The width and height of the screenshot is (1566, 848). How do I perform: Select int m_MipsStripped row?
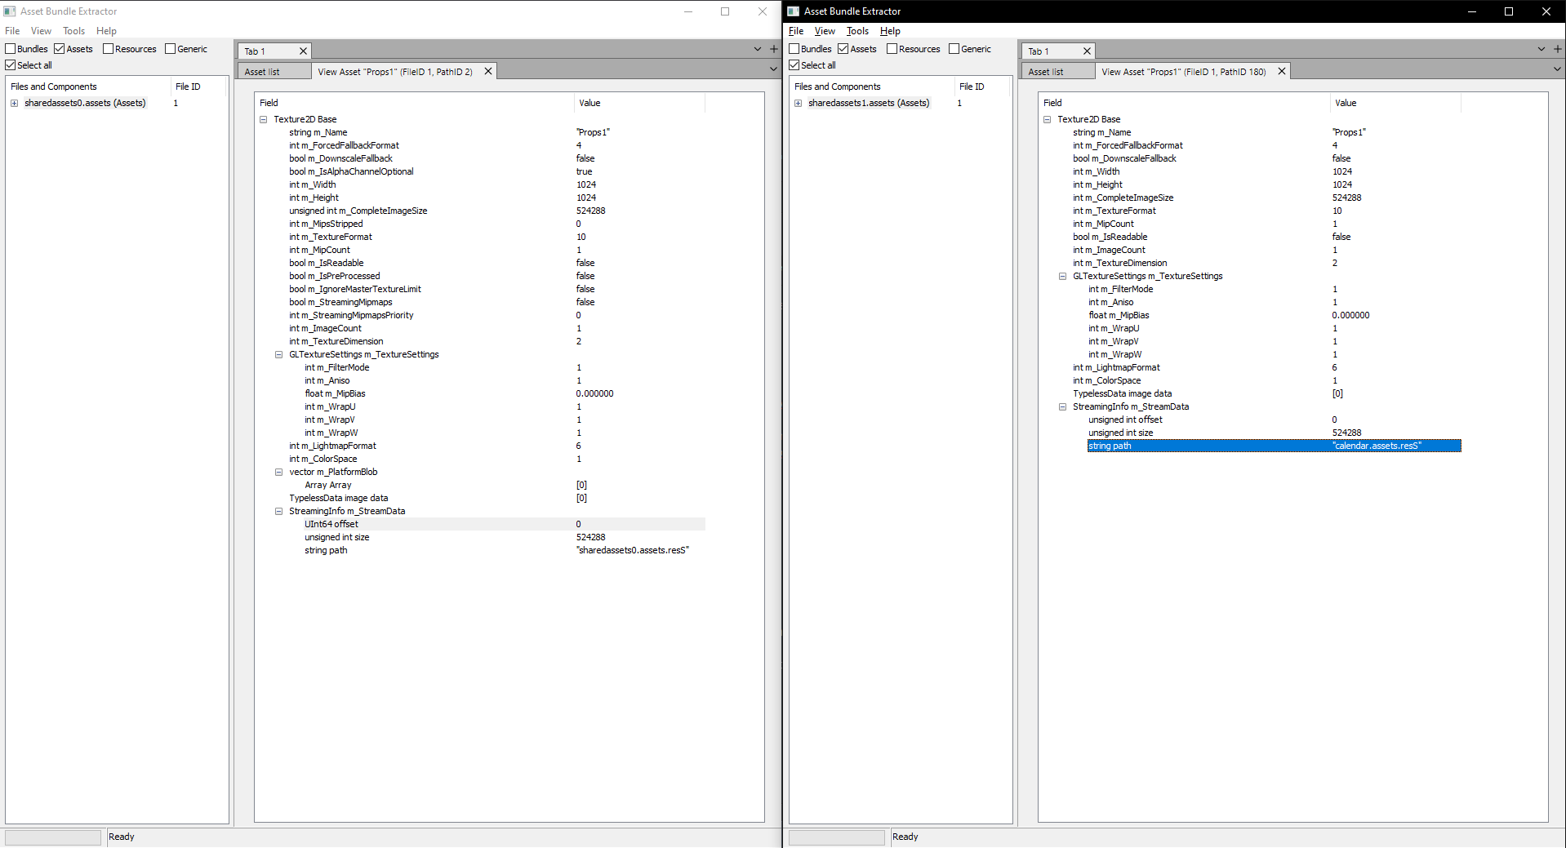(496, 224)
